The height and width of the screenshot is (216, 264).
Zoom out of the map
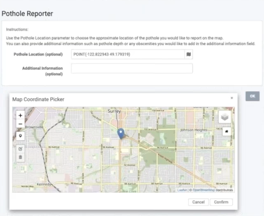(20, 124)
